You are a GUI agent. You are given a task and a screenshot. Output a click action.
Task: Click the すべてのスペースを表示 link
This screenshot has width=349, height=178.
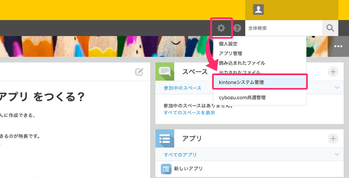(x=189, y=113)
